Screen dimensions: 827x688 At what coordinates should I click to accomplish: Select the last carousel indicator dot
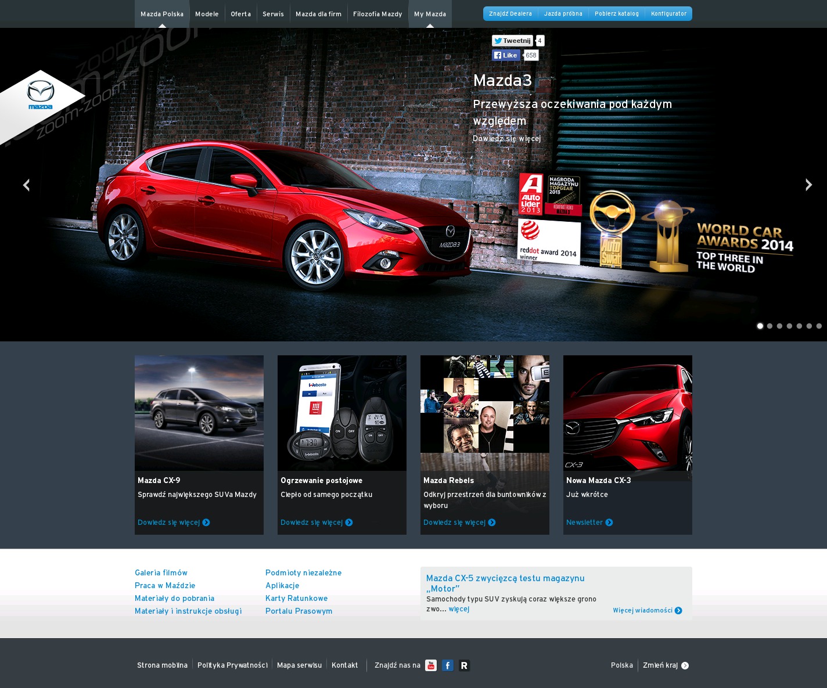coord(819,326)
